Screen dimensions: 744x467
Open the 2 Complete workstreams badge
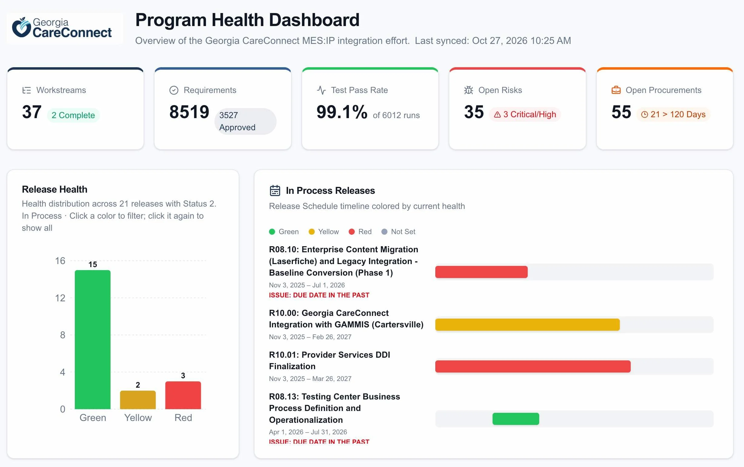tap(73, 115)
